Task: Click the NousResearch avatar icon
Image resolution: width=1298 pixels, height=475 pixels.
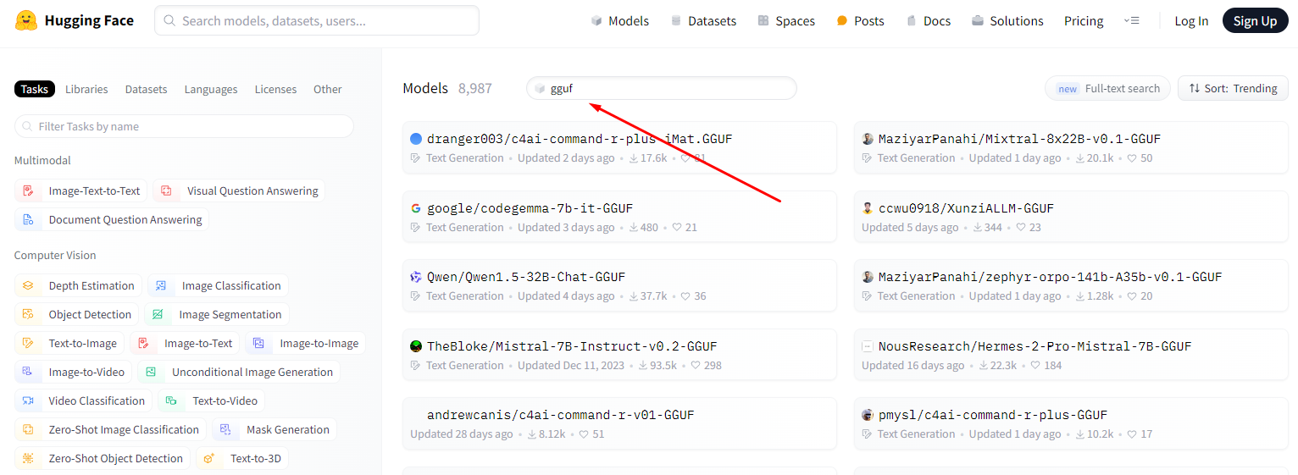Action: [868, 346]
